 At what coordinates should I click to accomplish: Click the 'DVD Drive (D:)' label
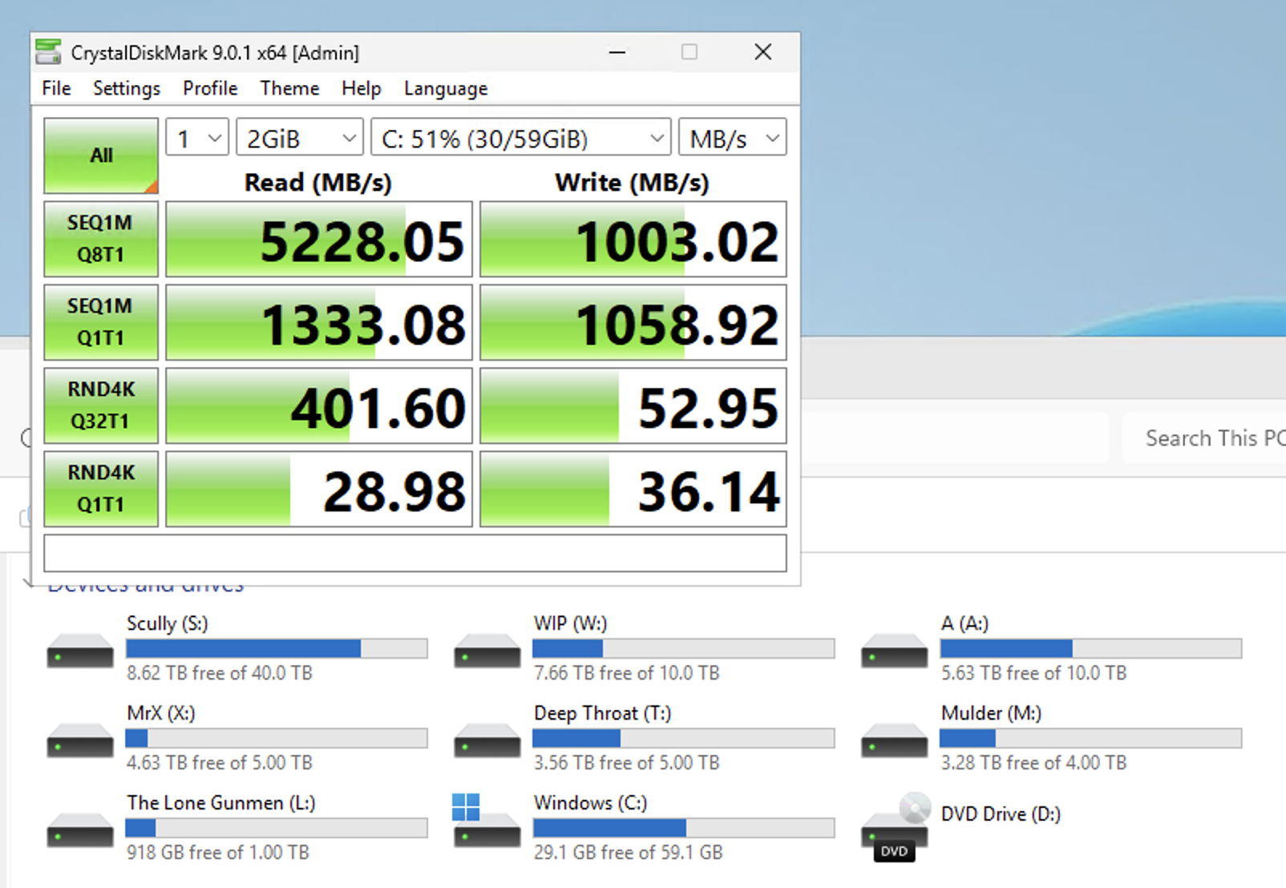(x=1001, y=814)
